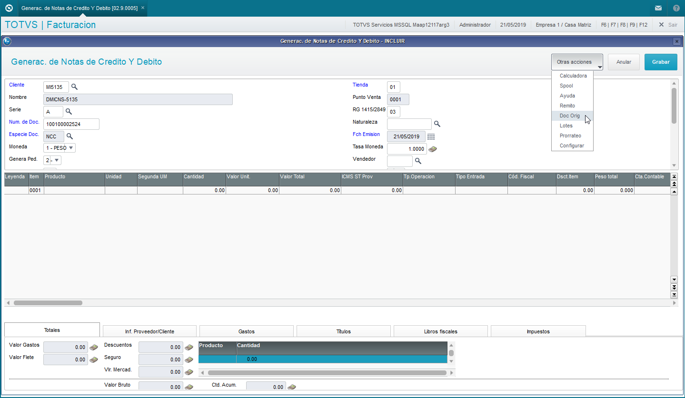The height and width of the screenshot is (398, 685).
Task: Click the Anular button
Action: click(624, 62)
